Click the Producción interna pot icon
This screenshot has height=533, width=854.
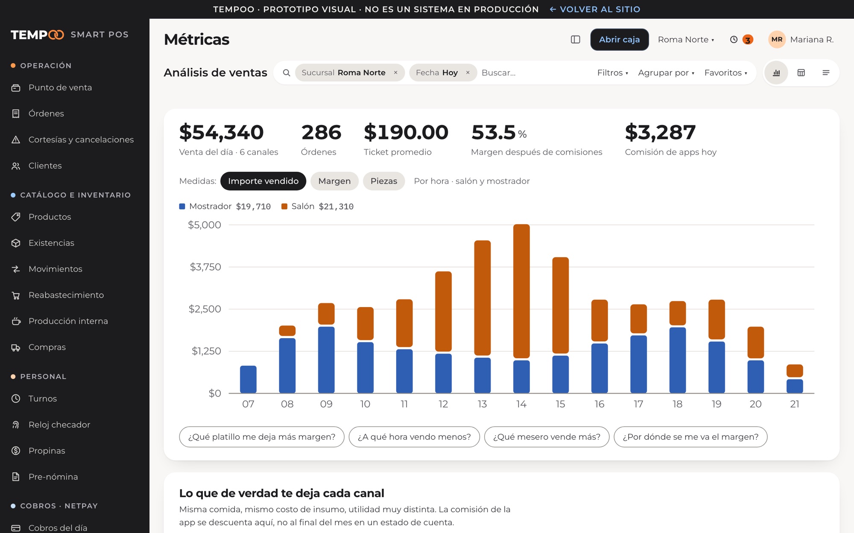[16, 321]
